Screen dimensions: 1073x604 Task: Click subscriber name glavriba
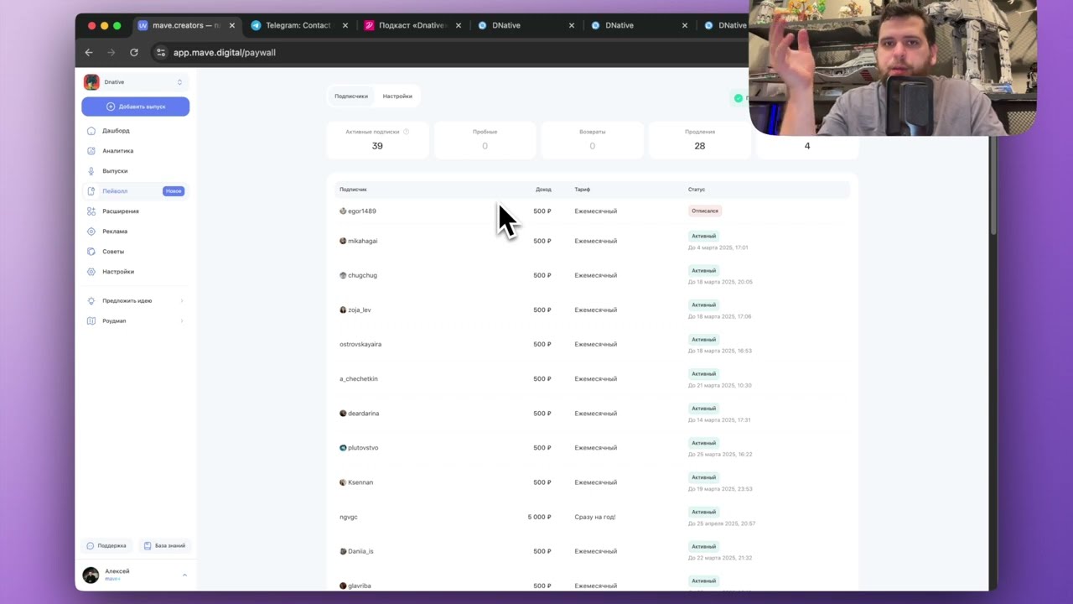point(360,586)
